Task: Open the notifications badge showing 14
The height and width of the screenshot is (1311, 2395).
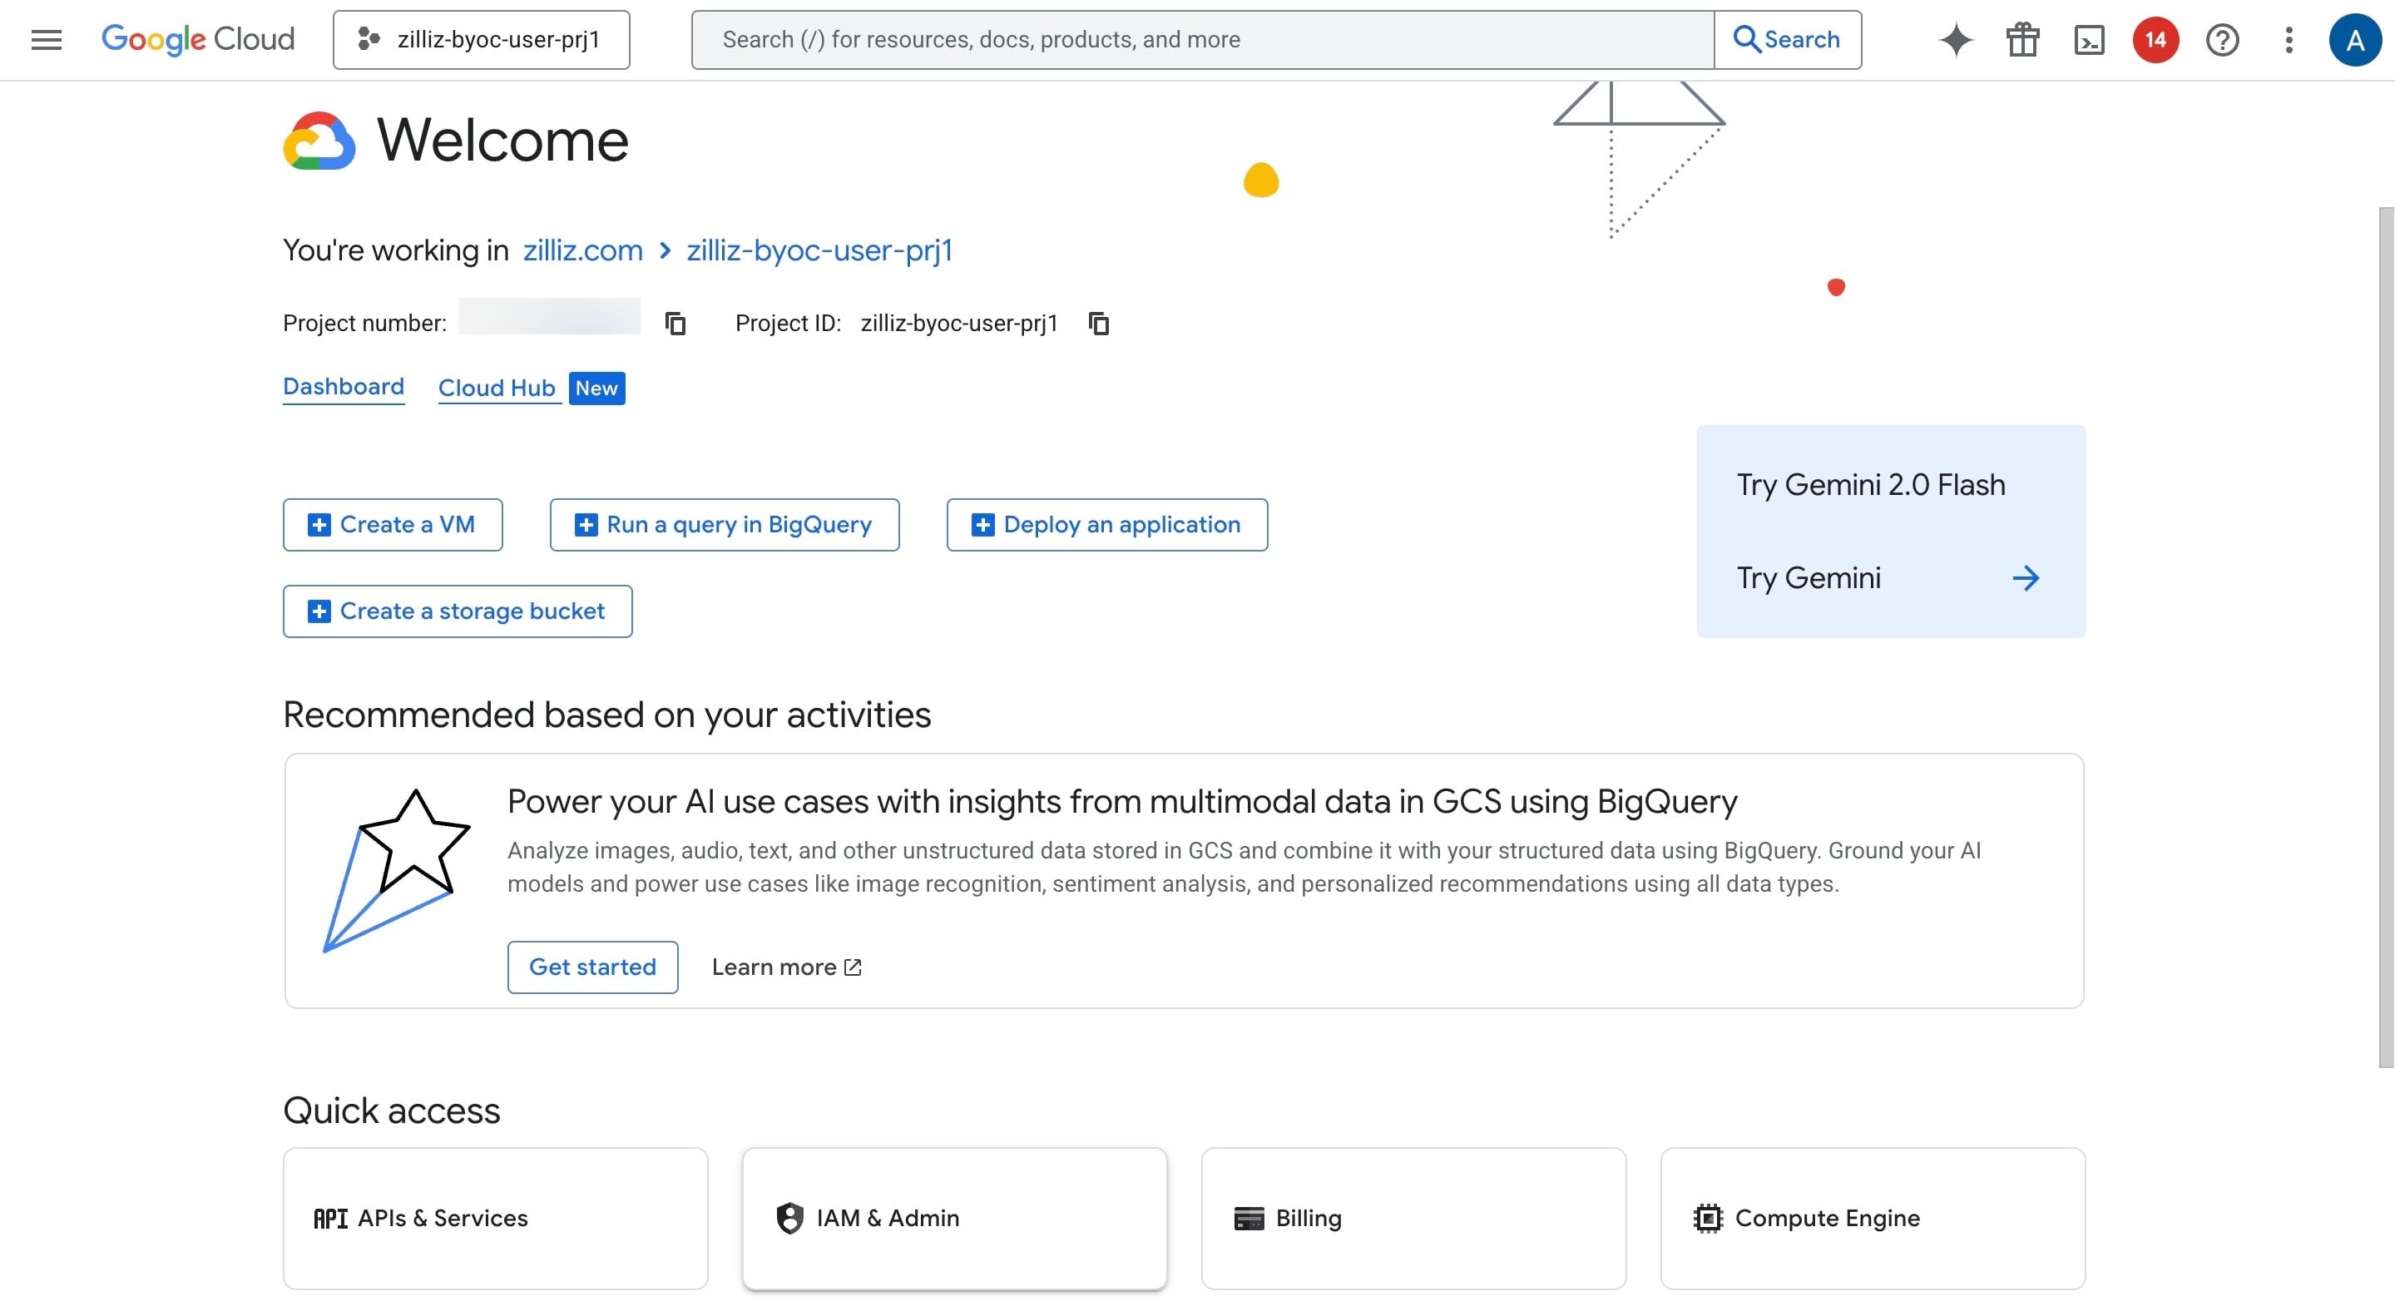Action: [x=2155, y=40]
